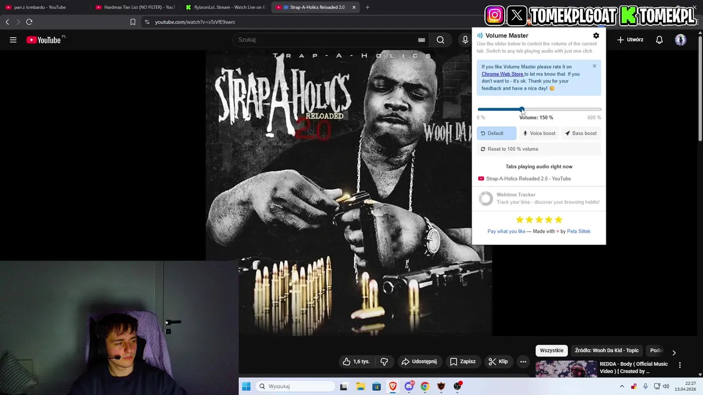Image resolution: width=703 pixels, height=395 pixels.
Task: Reset to 100 % volume
Action: [539, 149]
